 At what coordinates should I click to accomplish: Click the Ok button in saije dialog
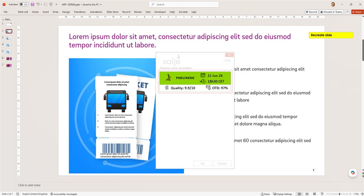tap(203, 163)
